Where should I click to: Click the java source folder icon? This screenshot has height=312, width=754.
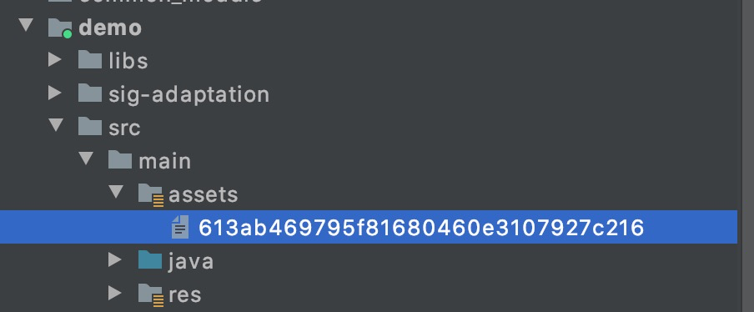[150, 260]
